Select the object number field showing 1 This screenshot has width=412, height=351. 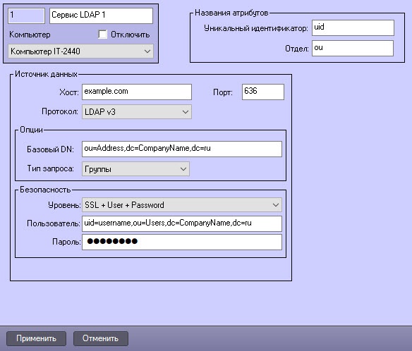27,16
